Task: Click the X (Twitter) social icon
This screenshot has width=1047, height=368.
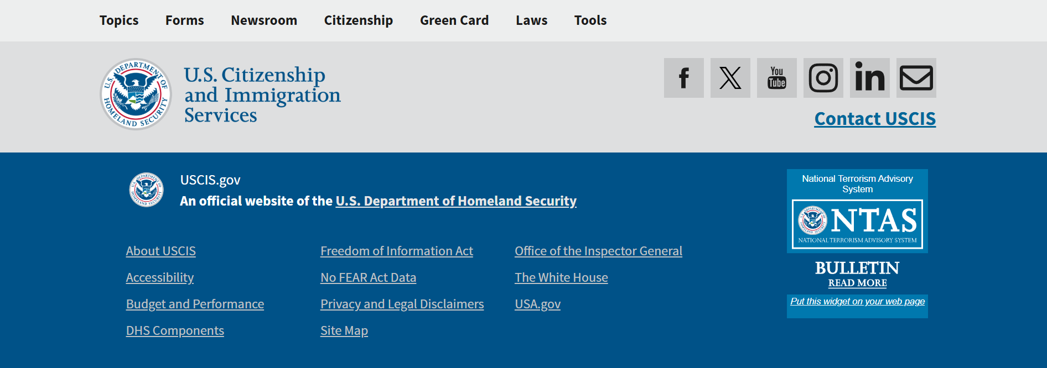Action: tap(730, 78)
